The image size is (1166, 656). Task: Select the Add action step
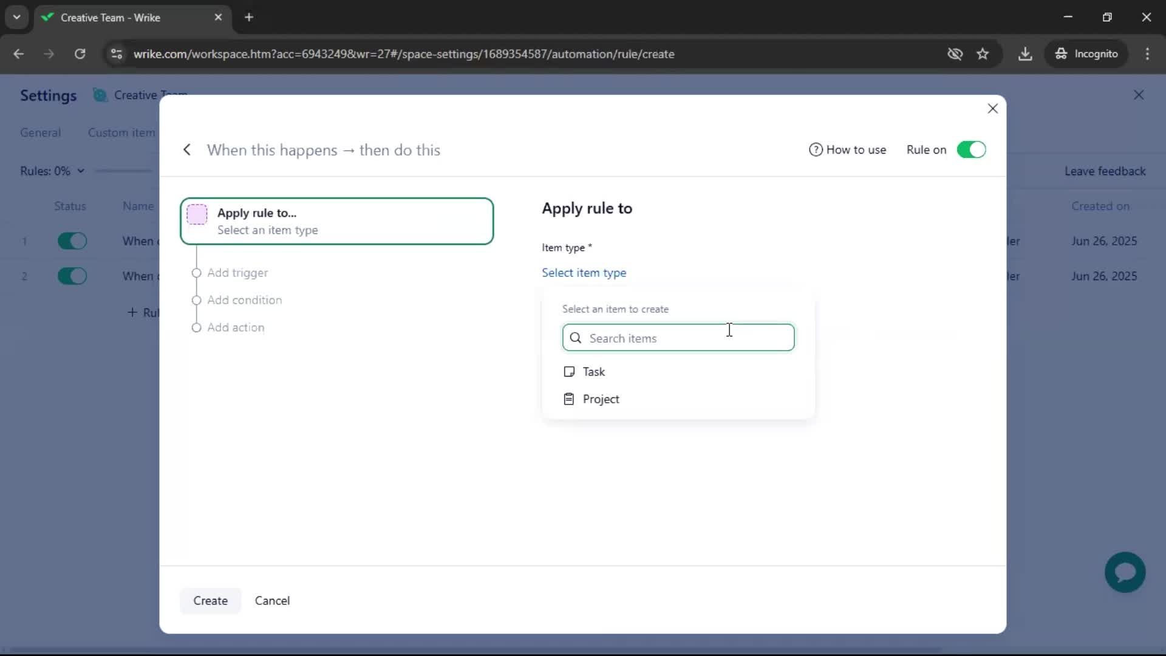pyautogui.click(x=236, y=327)
